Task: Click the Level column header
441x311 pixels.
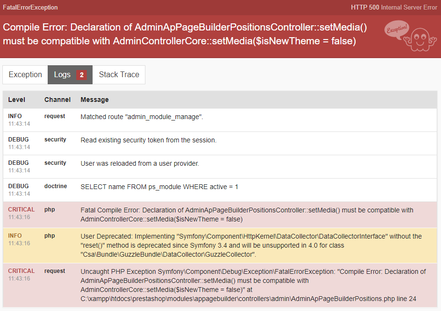Action: 16,100
